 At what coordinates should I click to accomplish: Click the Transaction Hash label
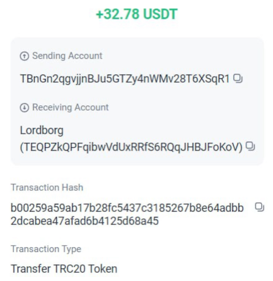pyautogui.click(x=47, y=188)
